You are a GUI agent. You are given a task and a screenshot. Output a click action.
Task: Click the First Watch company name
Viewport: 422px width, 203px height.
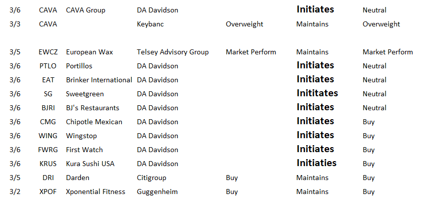[84, 150]
